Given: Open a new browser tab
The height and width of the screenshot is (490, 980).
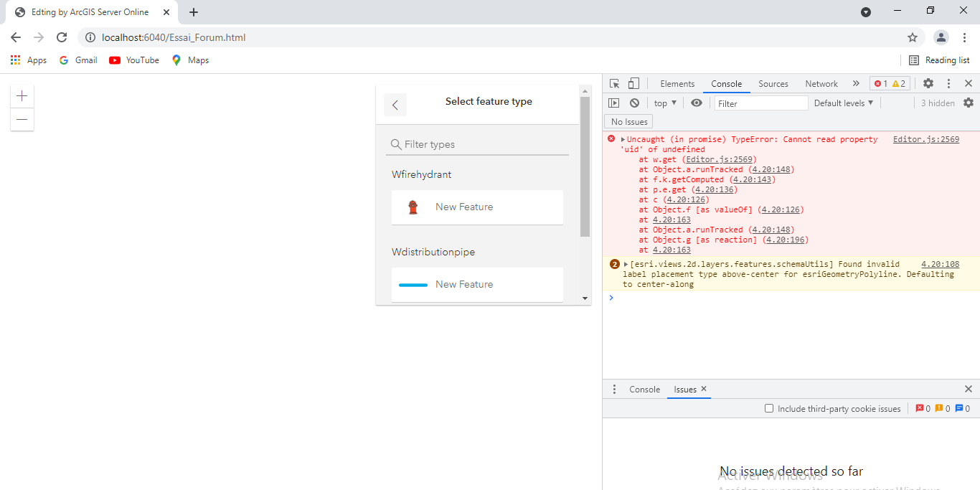Looking at the screenshot, I should coord(194,12).
